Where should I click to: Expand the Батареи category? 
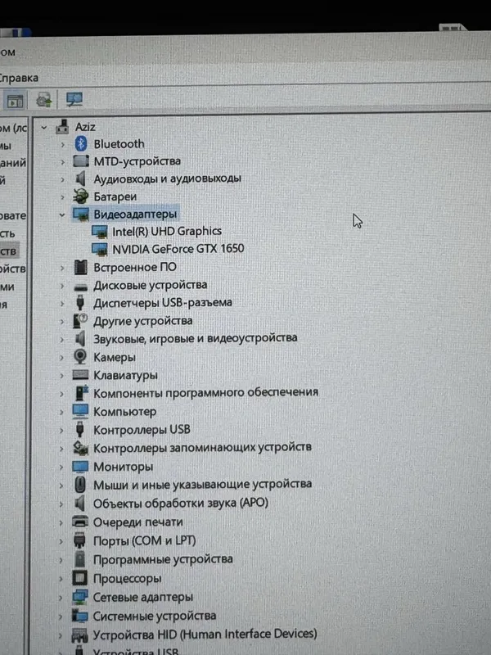pyautogui.click(x=63, y=197)
